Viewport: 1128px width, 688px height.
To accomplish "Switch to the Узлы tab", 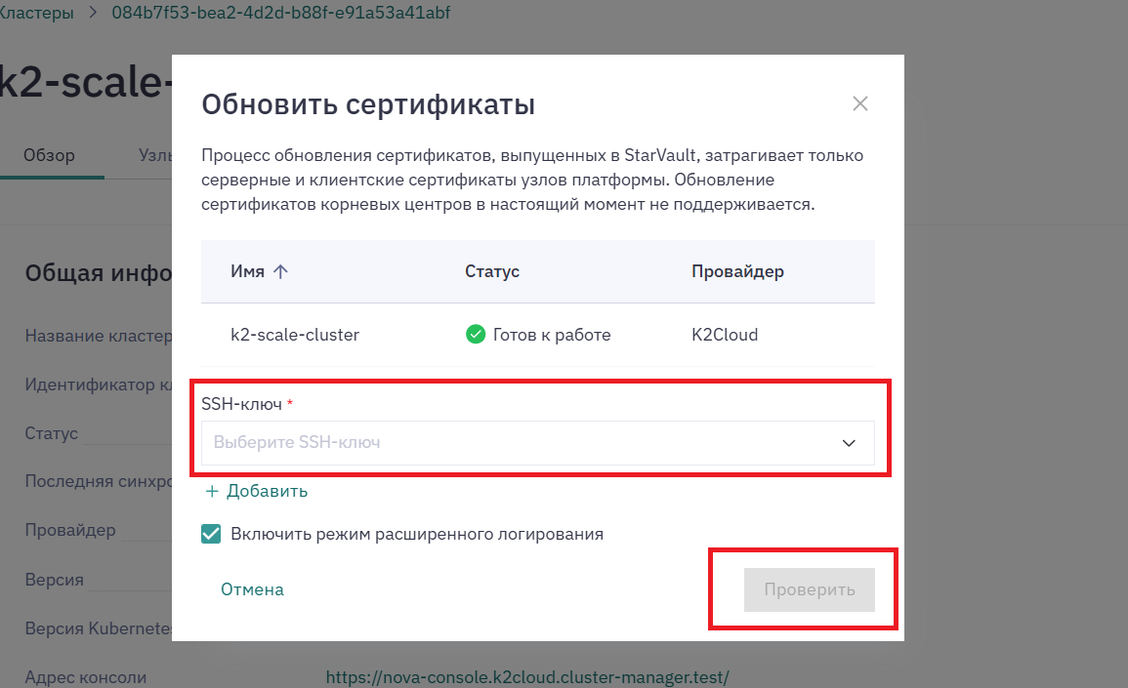I will (155, 155).
